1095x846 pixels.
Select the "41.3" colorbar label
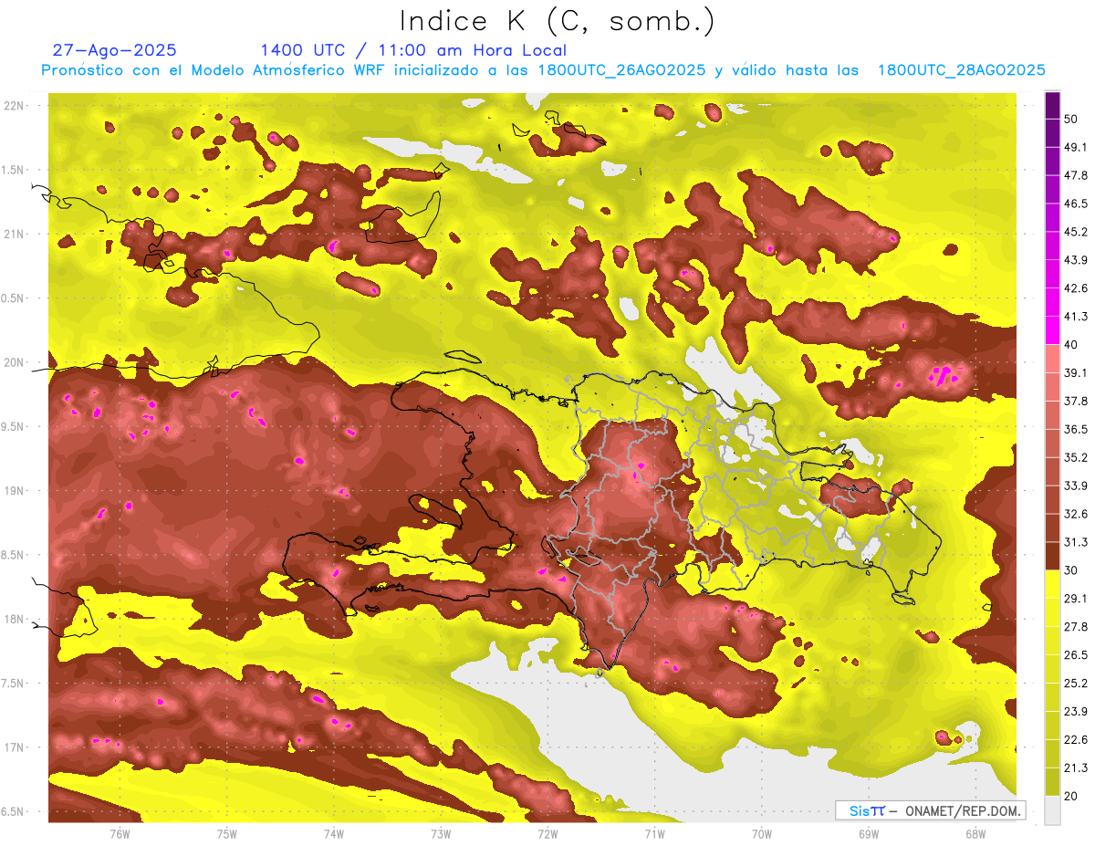tap(1076, 317)
